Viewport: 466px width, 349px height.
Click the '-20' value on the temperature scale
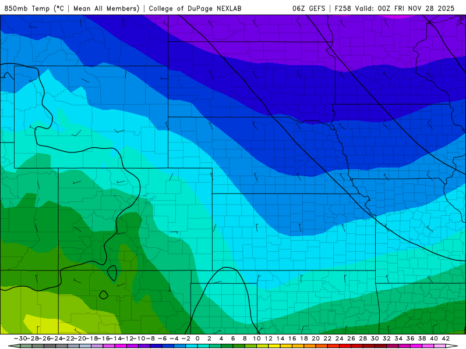79,339
